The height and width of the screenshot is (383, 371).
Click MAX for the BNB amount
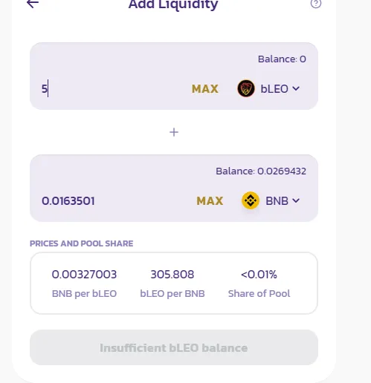[210, 201]
